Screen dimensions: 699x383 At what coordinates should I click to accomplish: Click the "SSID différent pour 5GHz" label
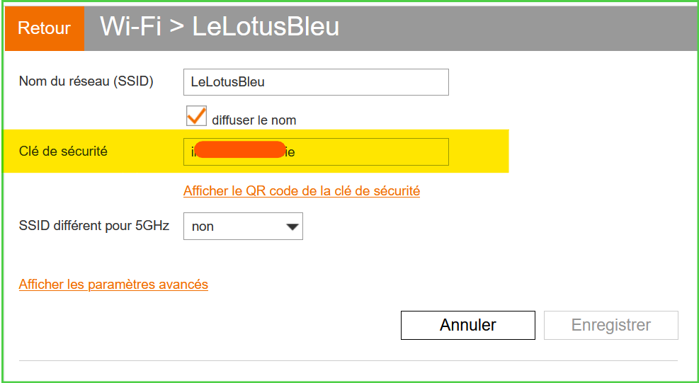[x=94, y=226]
